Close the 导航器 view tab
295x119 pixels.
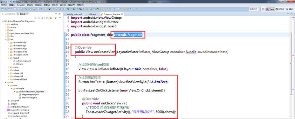tap(27, 14)
